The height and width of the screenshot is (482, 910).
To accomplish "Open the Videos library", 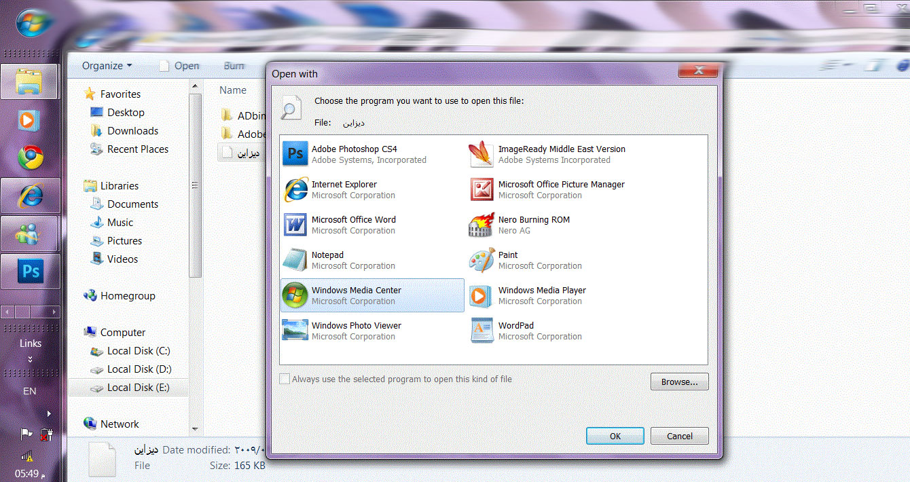I will tap(113, 259).
